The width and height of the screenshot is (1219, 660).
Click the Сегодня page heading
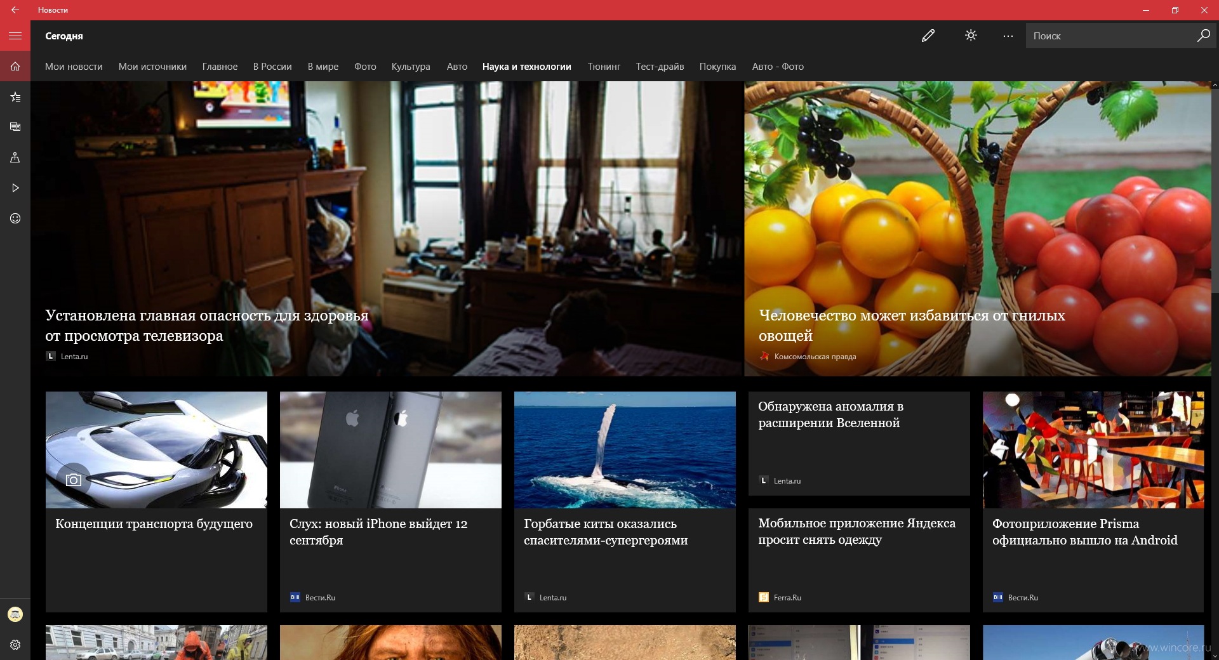click(x=64, y=36)
